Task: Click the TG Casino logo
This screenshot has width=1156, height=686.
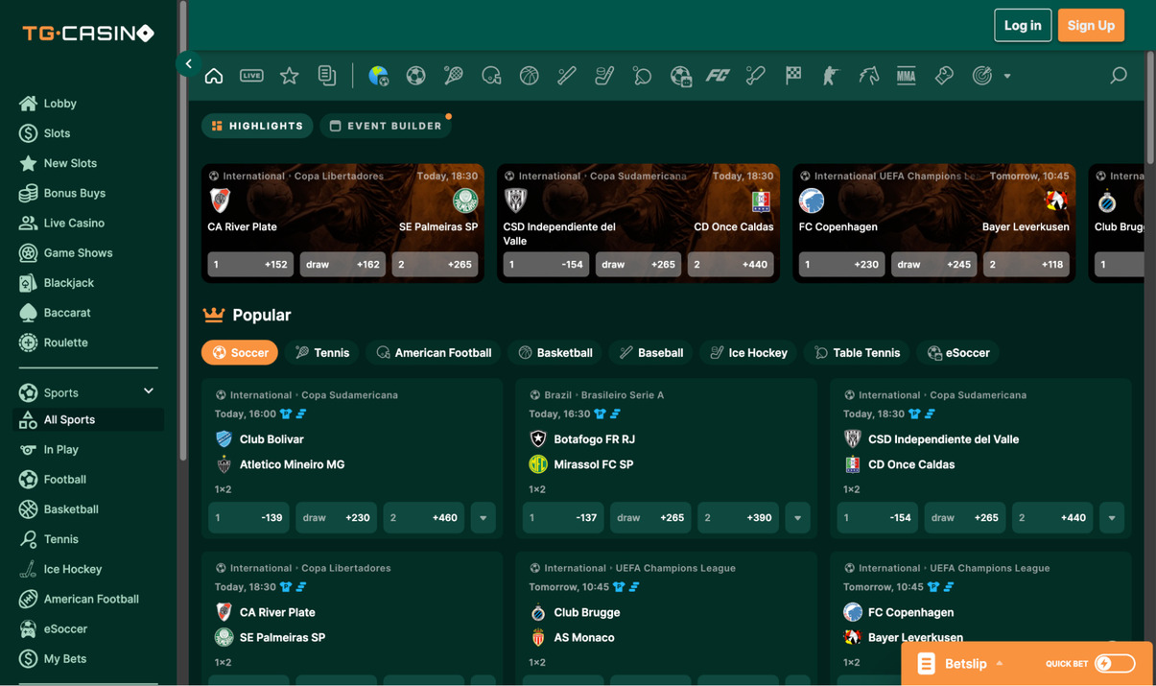Action: 88,34
